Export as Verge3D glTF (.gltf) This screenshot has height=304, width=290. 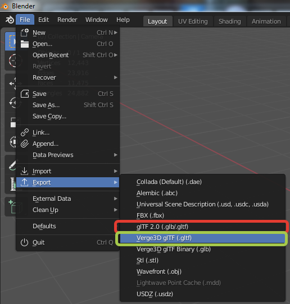point(202,238)
